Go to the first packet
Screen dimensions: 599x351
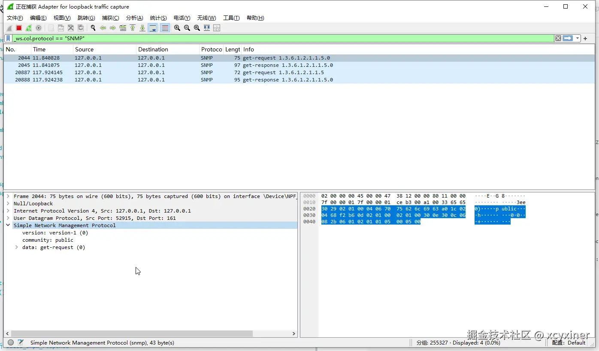(x=133, y=28)
